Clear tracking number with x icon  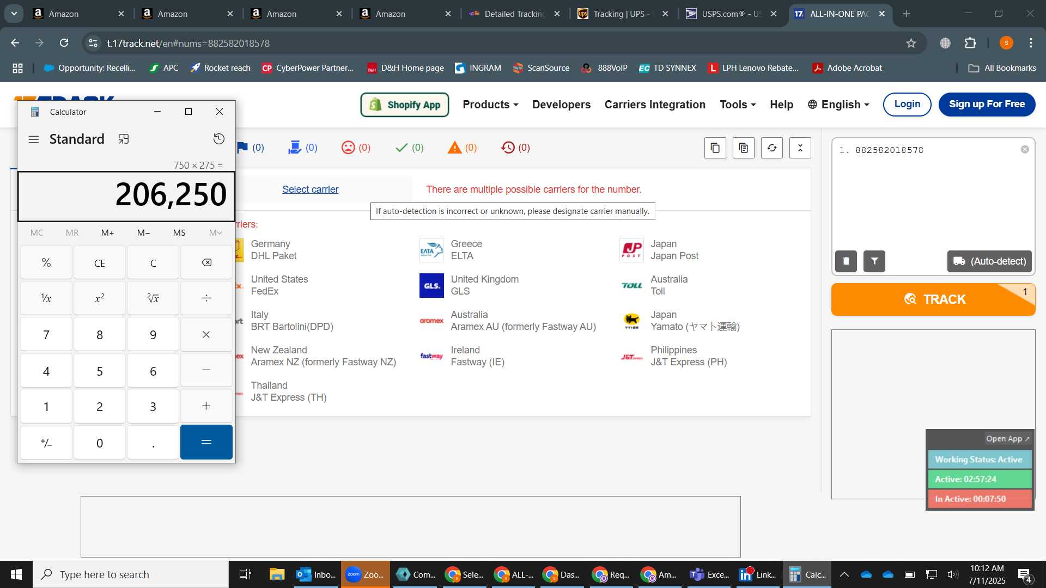click(1025, 150)
